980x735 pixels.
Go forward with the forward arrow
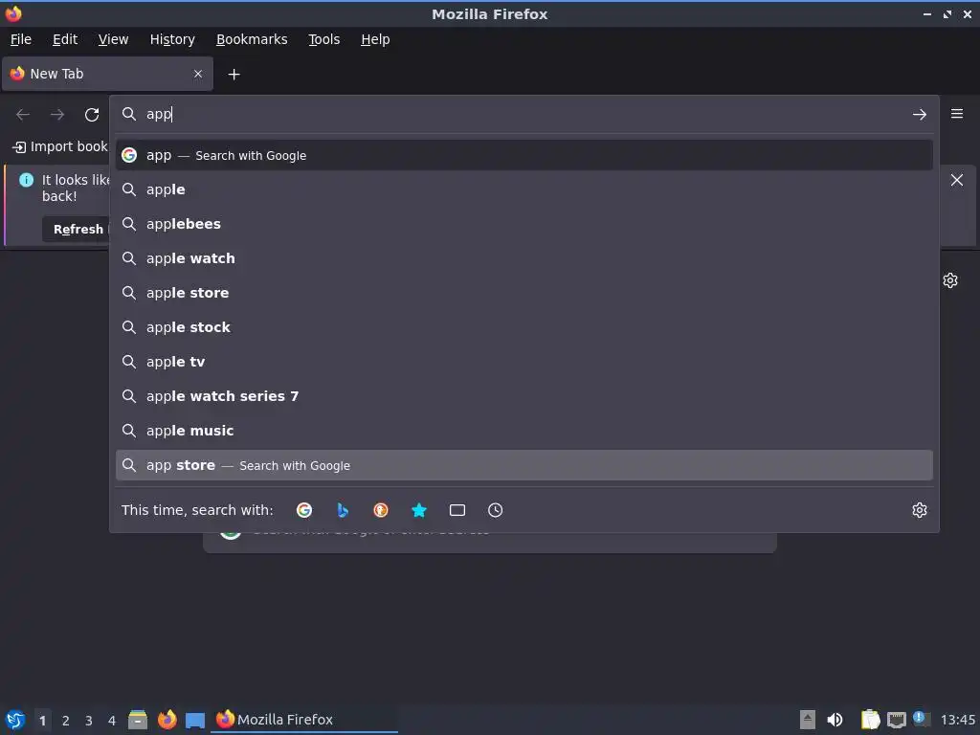pyautogui.click(x=57, y=115)
